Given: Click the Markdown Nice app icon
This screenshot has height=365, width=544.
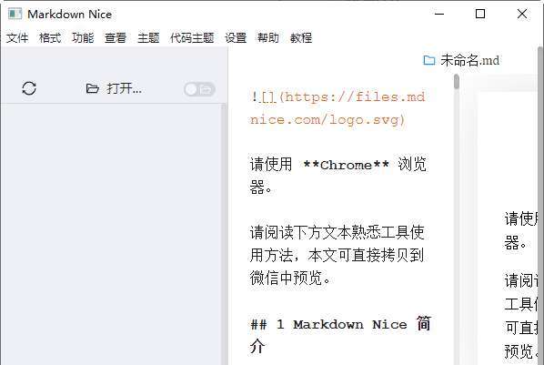Looking at the screenshot, I should [x=15, y=14].
